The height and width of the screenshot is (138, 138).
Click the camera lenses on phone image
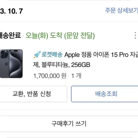click(4, 54)
